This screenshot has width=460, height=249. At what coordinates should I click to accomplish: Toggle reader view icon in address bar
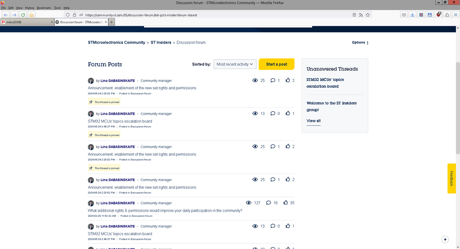coord(355,15)
